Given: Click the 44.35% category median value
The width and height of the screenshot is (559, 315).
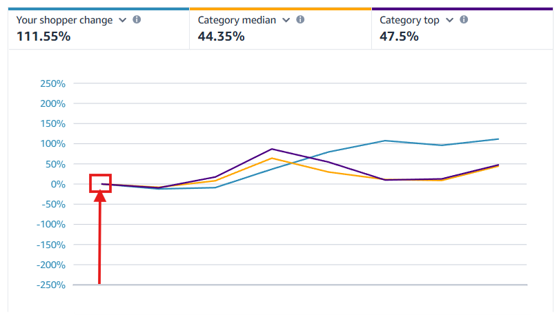Looking at the screenshot, I should [221, 36].
